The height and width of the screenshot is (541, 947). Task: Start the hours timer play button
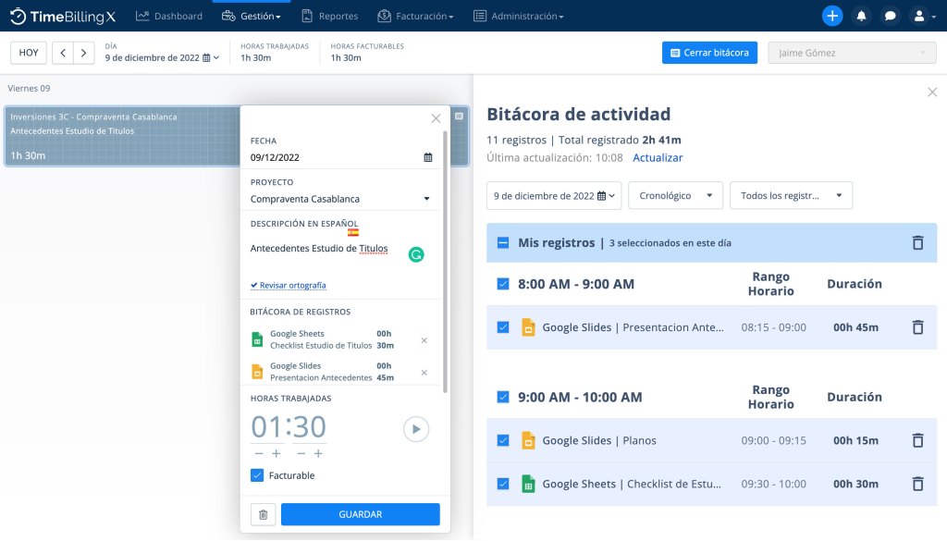point(416,429)
